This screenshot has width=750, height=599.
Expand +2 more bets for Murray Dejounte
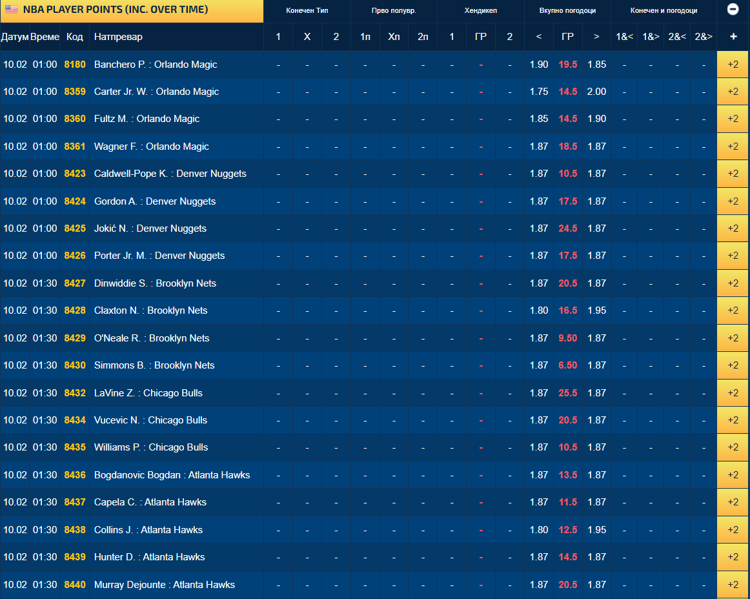coord(733,585)
